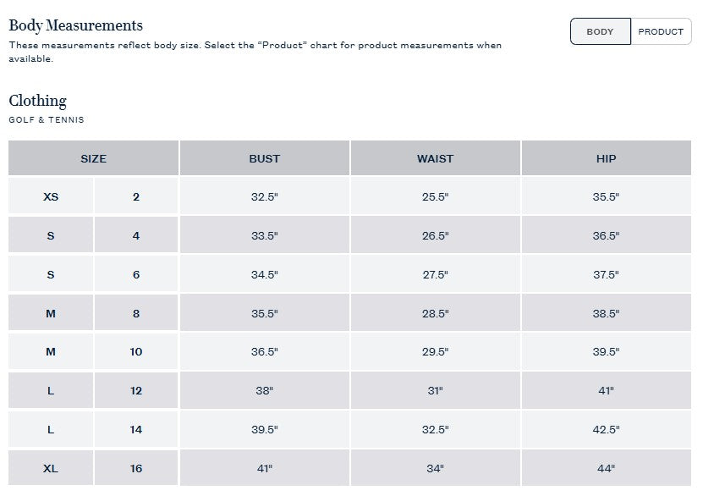
Task: Click the 42.5" hip measurement
Action: pyautogui.click(x=606, y=429)
